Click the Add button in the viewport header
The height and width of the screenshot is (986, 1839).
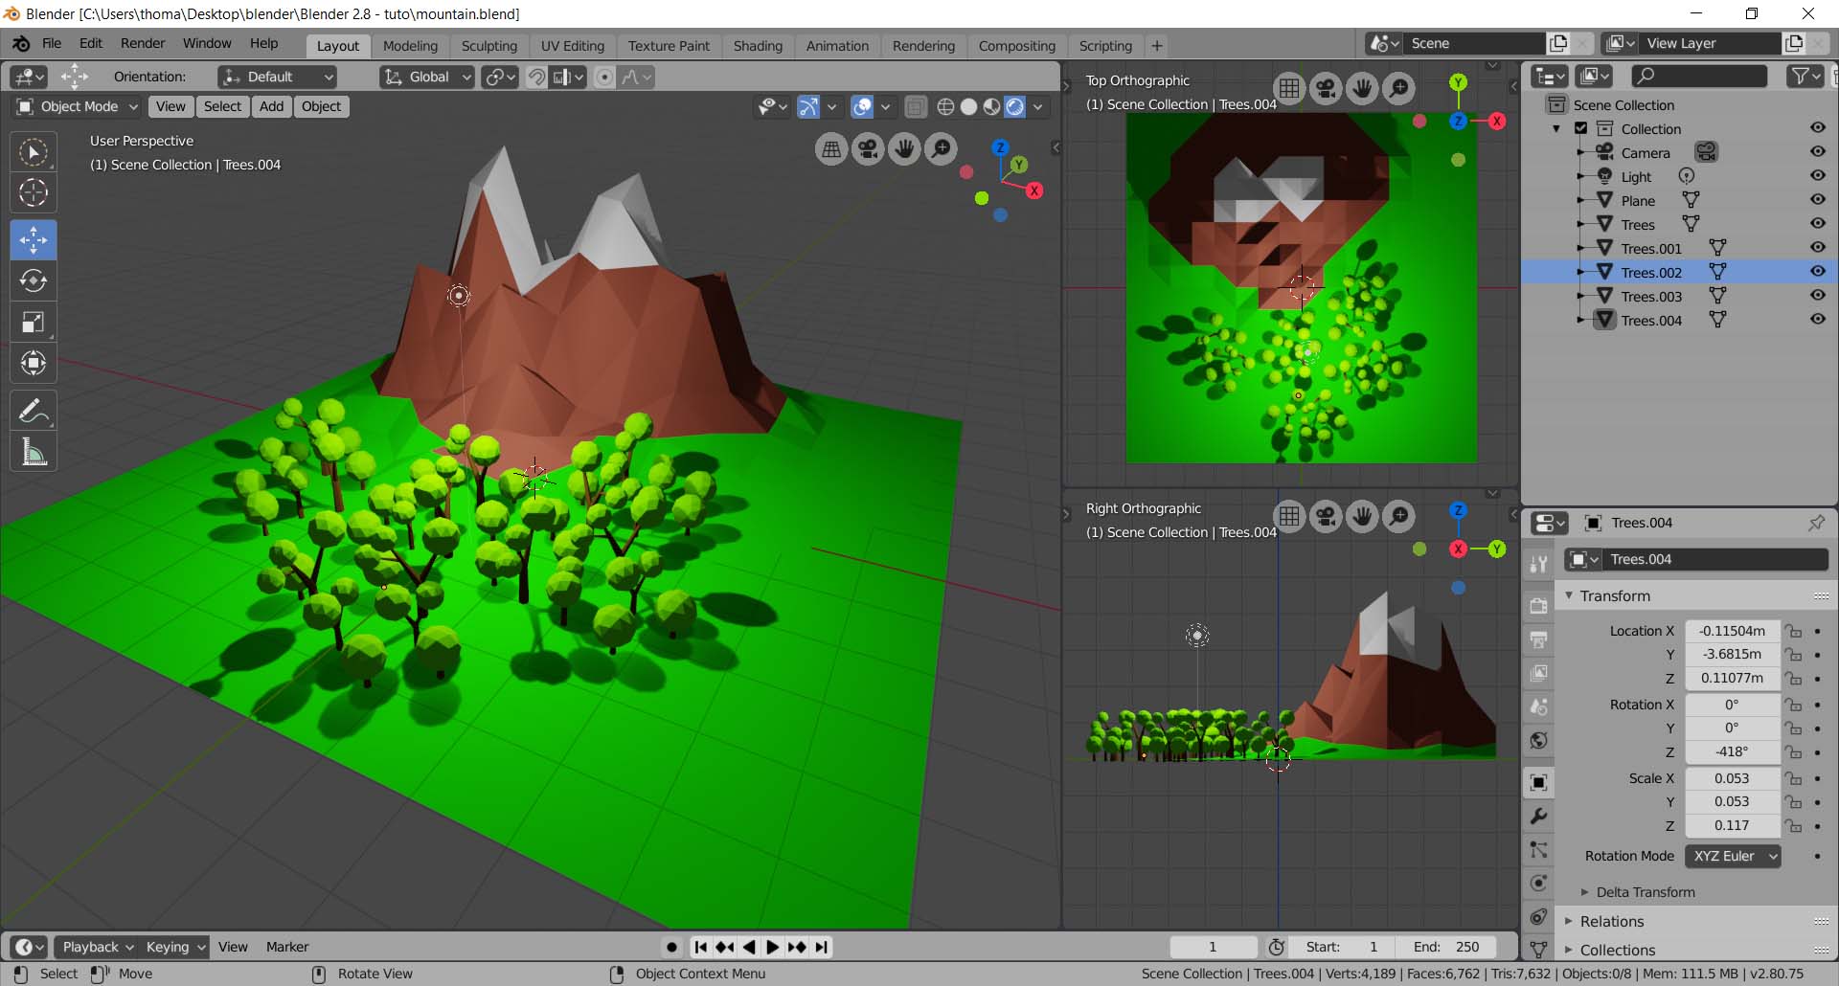(x=271, y=106)
